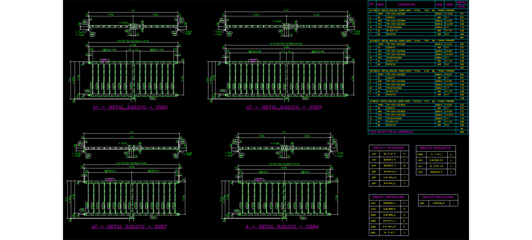
Task: Select the magenta mark tag on 3MR2 top rail
Action: point(109,179)
